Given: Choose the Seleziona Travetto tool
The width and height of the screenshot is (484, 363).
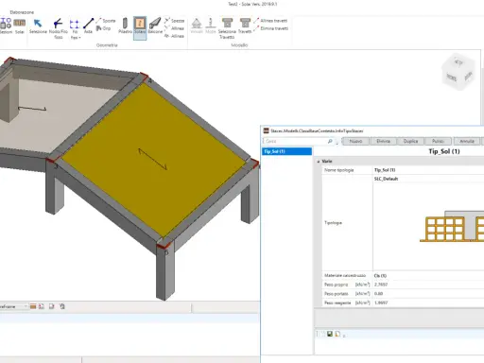Looking at the screenshot, I should [x=227, y=28].
